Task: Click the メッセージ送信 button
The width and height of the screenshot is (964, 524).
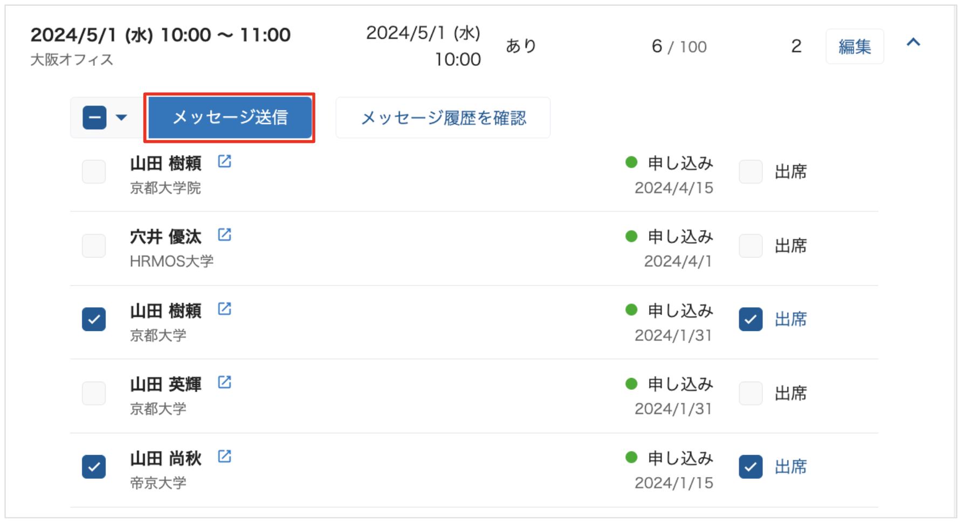Action: [x=230, y=118]
